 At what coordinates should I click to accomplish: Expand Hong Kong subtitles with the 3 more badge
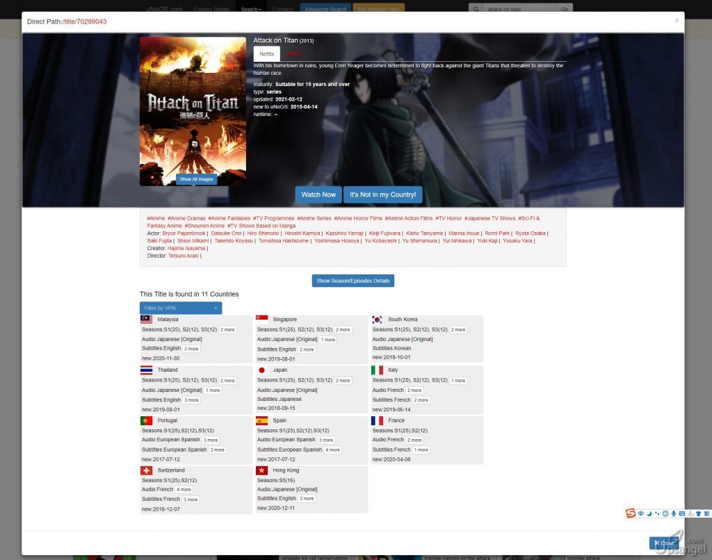click(307, 499)
